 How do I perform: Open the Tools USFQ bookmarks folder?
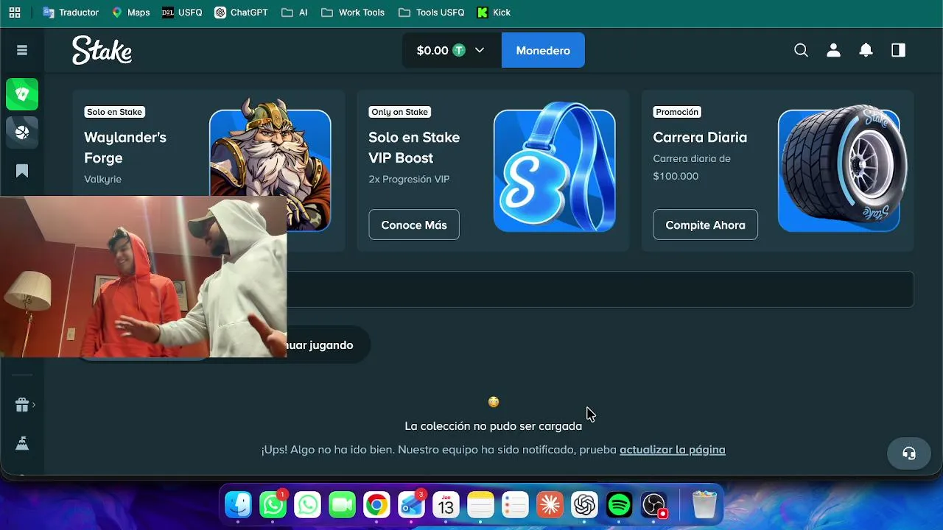(431, 13)
